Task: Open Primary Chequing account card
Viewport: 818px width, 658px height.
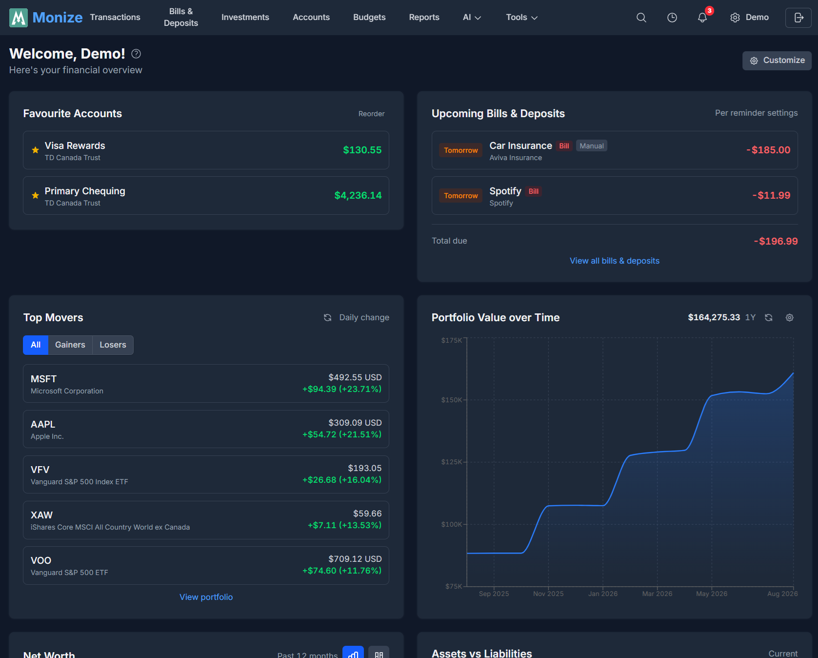Action: coord(206,196)
